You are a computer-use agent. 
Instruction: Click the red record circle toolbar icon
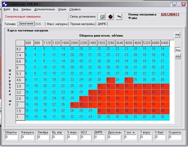pyautogui.click(x=111, y=17)
